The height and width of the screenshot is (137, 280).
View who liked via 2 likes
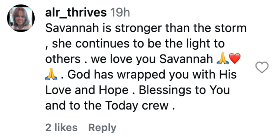click(61, 127)
